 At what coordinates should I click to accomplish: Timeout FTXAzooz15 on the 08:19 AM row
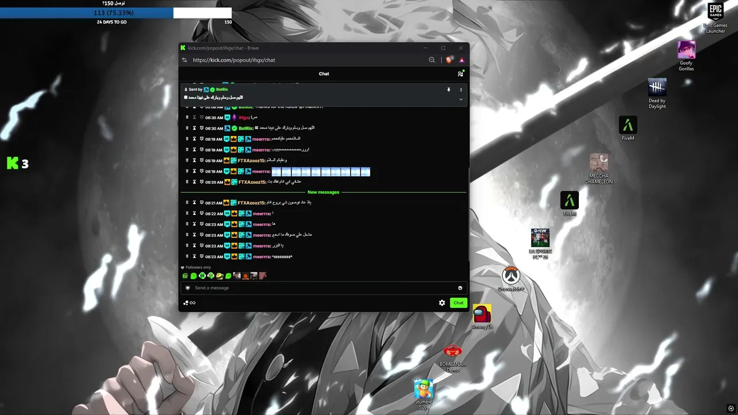click(x=194, y=160)
